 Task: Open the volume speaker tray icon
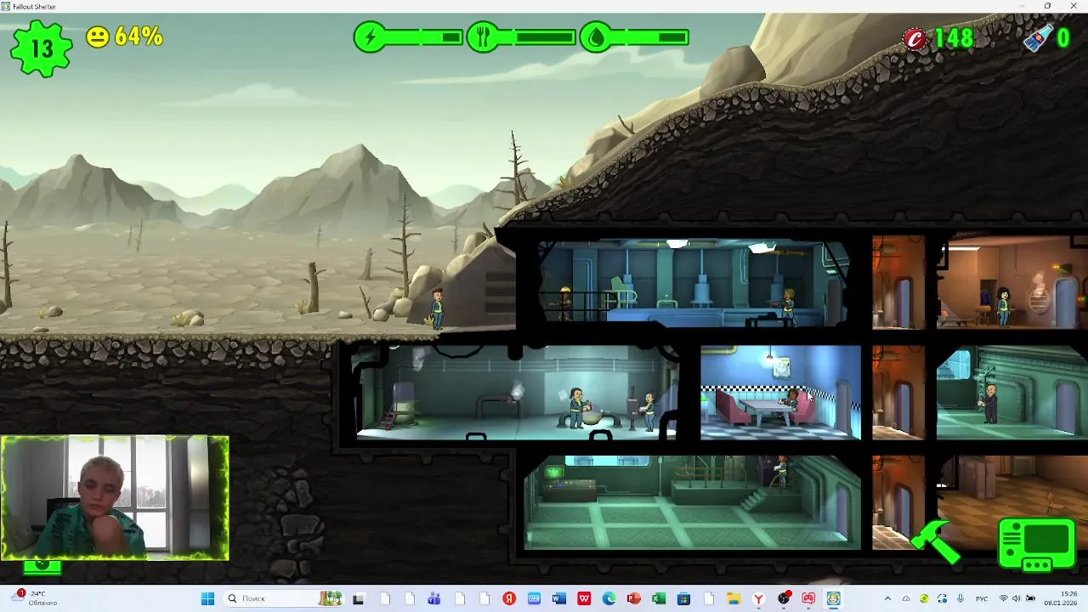(1017, 598)
